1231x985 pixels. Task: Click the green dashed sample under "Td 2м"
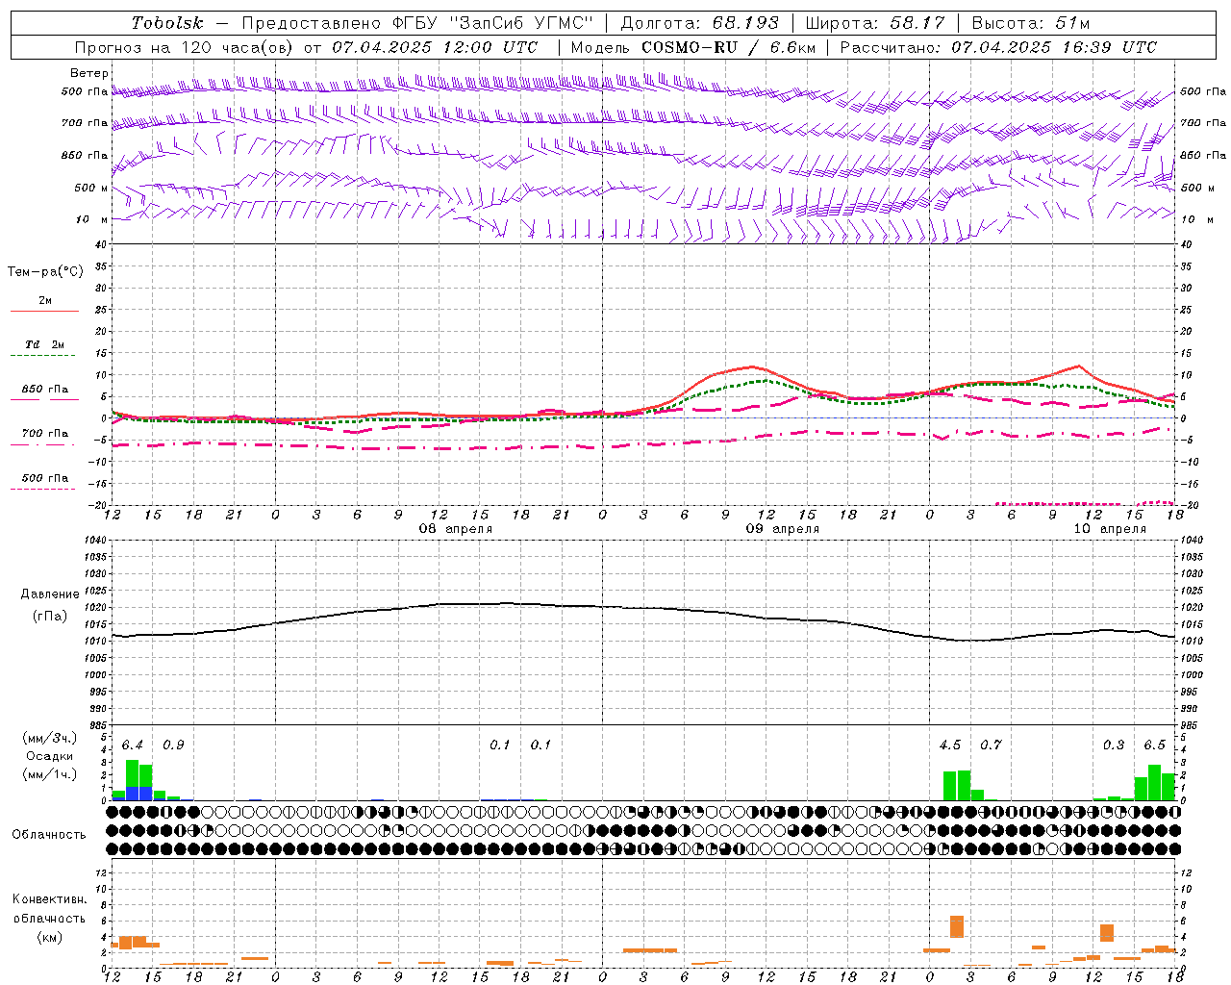tap(42, 356)
